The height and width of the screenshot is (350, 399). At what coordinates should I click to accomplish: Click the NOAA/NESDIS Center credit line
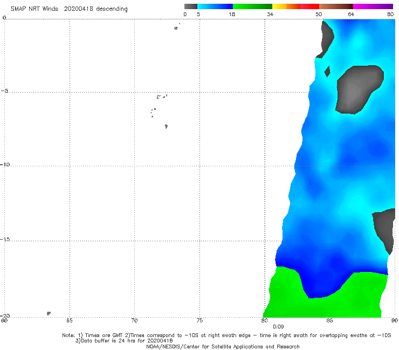[223, 347]
